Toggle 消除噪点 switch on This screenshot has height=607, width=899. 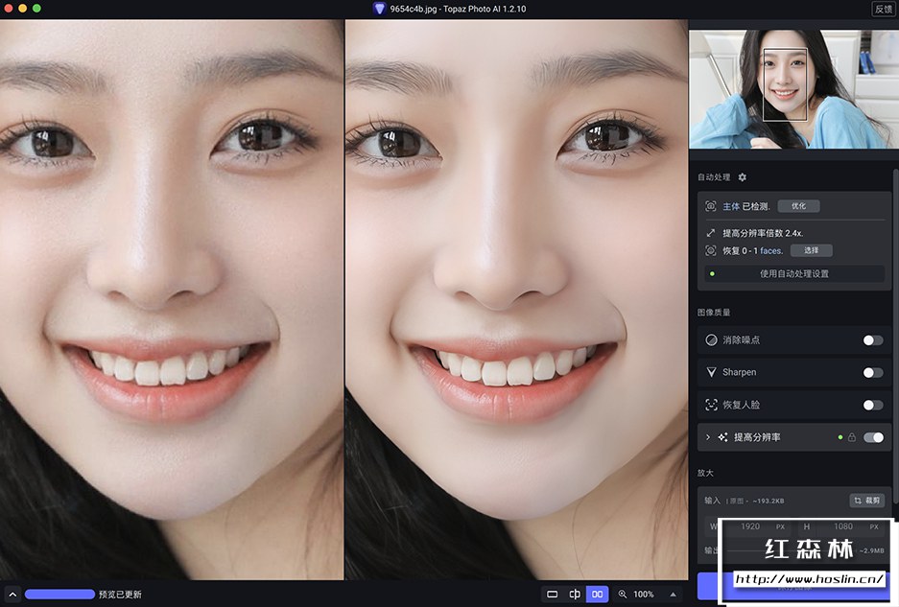coord(873,340)
